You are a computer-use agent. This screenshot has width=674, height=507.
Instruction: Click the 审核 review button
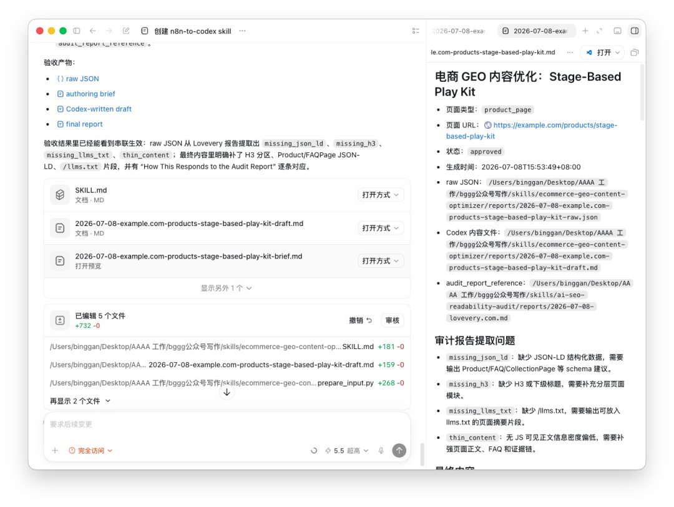coord(393,320)
